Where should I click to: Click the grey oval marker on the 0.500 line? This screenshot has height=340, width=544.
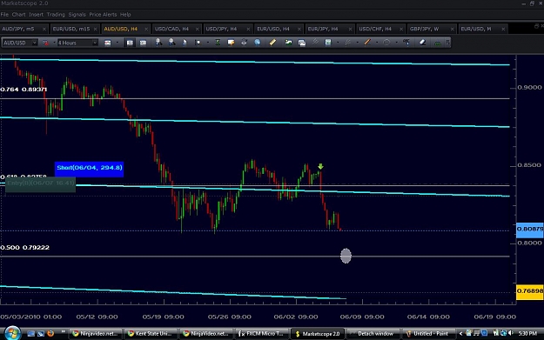[346, 256]
